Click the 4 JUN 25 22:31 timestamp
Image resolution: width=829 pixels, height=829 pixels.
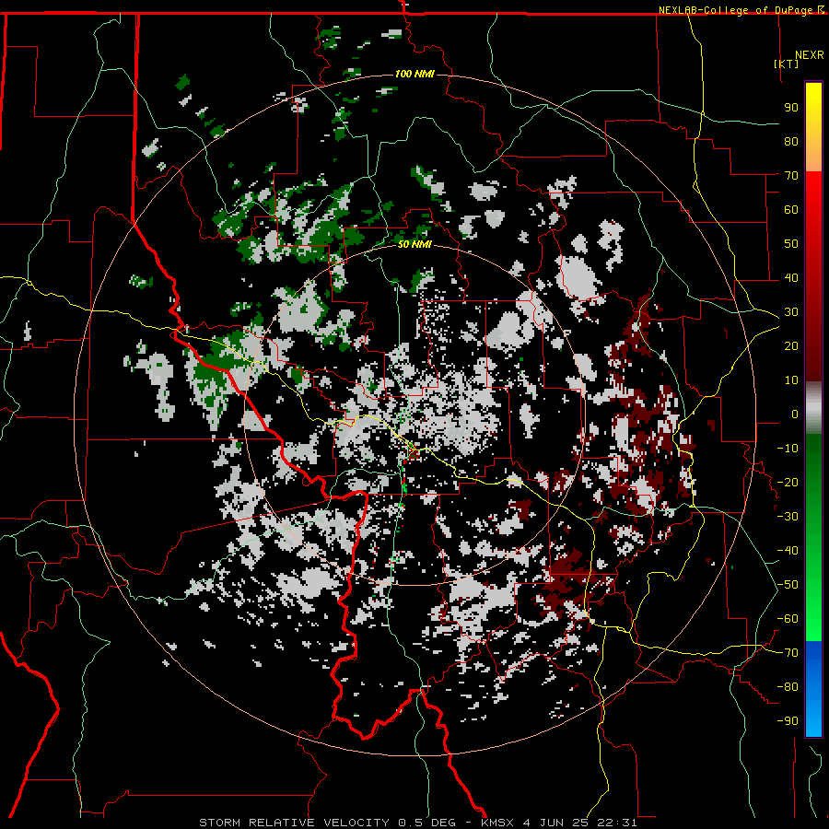pyautogui.click(x=580, y=823)
